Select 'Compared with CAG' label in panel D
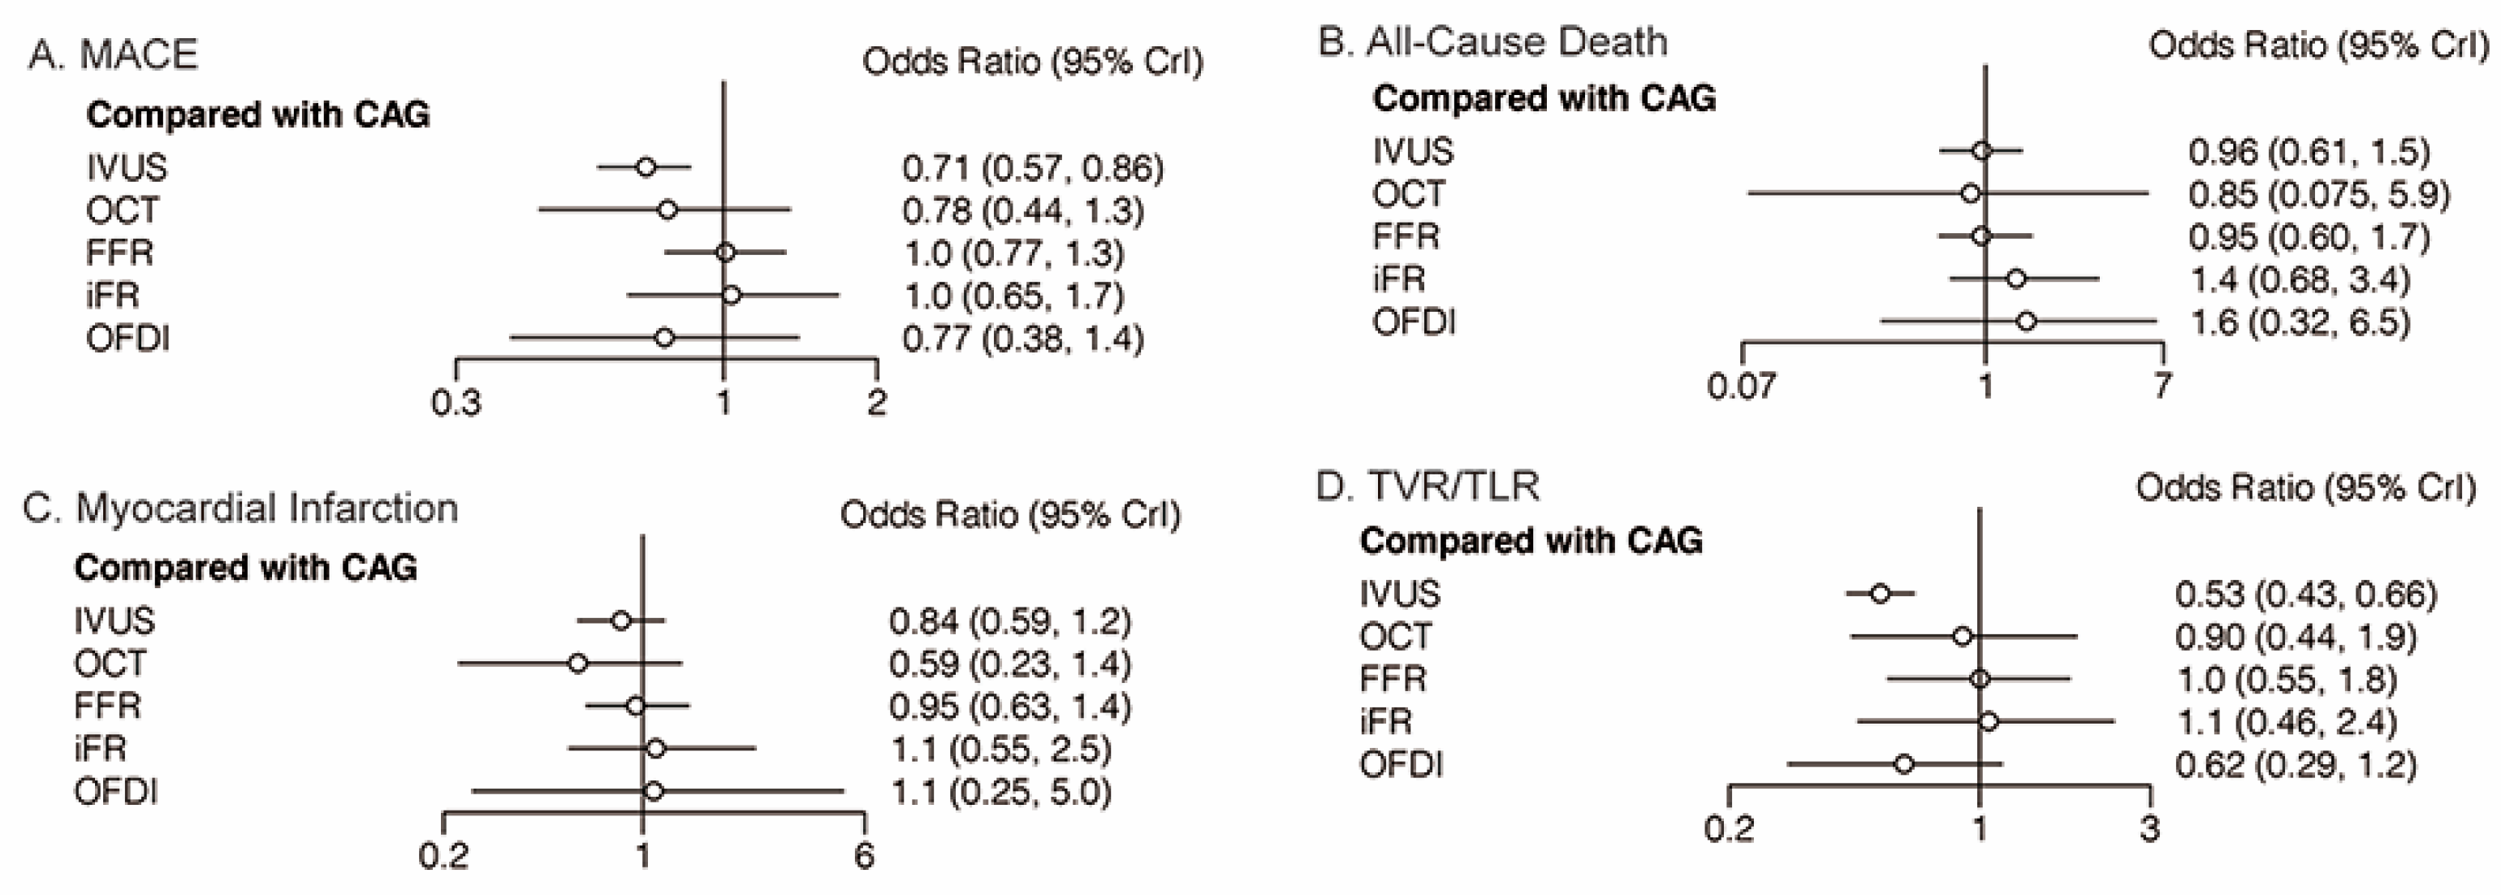Viewport: 2501px width, 895px height. coord(1531,541)
